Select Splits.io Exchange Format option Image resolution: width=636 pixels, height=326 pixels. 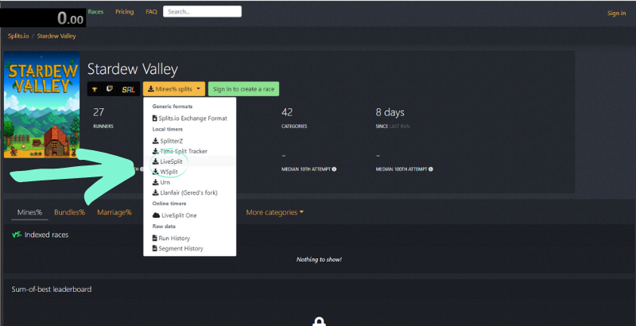tap(192, 118)
